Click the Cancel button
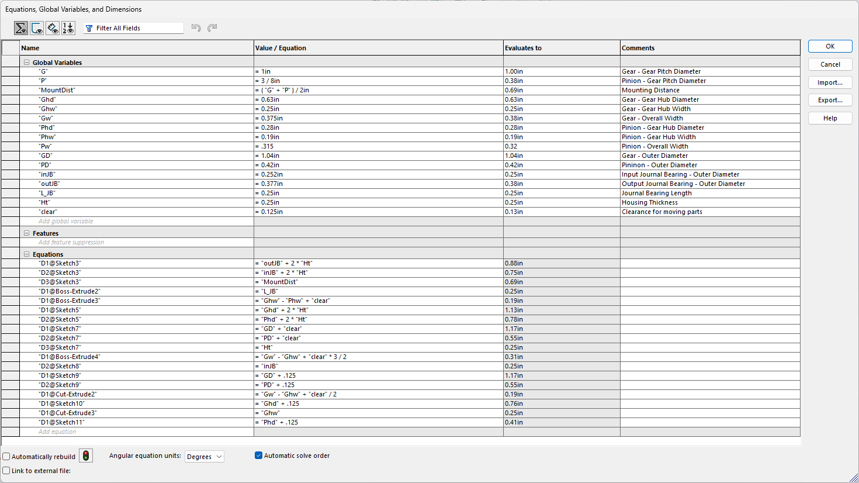 click(x=830, y=64)
